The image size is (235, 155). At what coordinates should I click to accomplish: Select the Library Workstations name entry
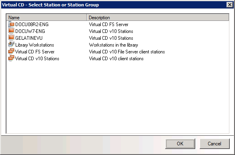pos(35,45)
